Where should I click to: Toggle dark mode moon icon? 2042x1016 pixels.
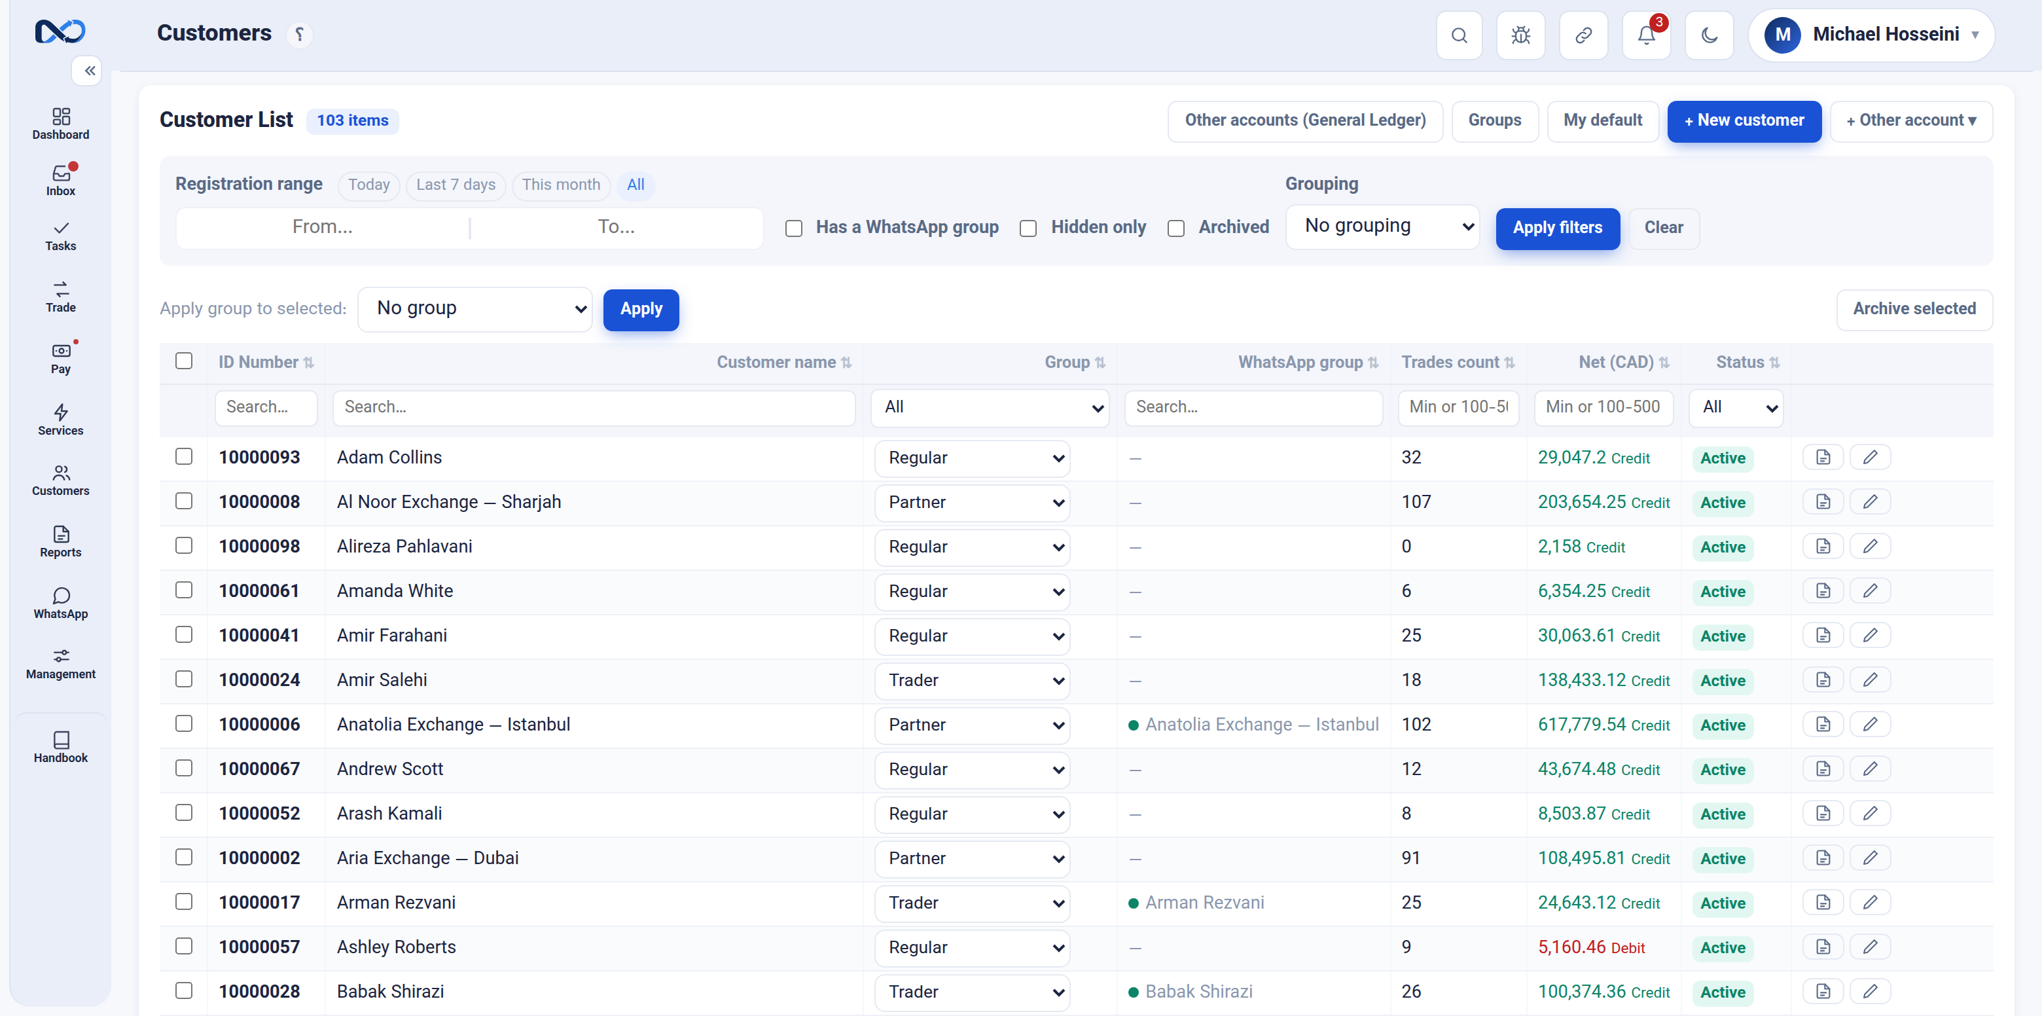[x=1709, y=35]
